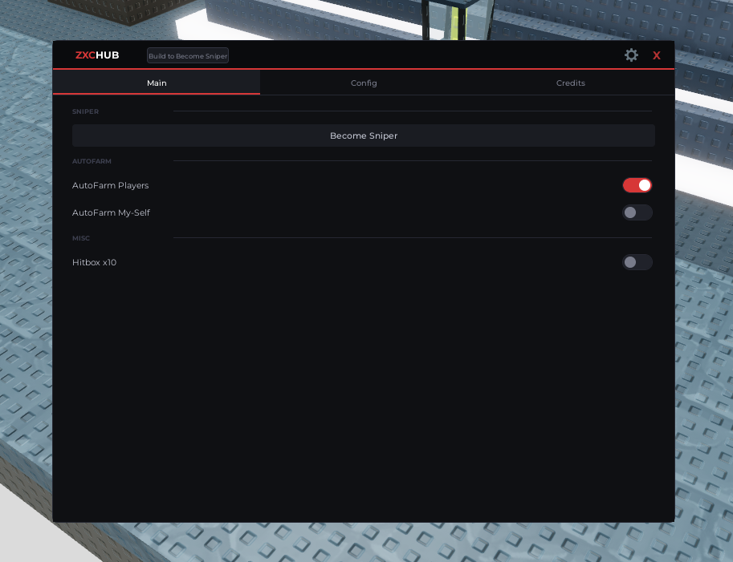Click the AUTOFARM section heading

(92, 161)
